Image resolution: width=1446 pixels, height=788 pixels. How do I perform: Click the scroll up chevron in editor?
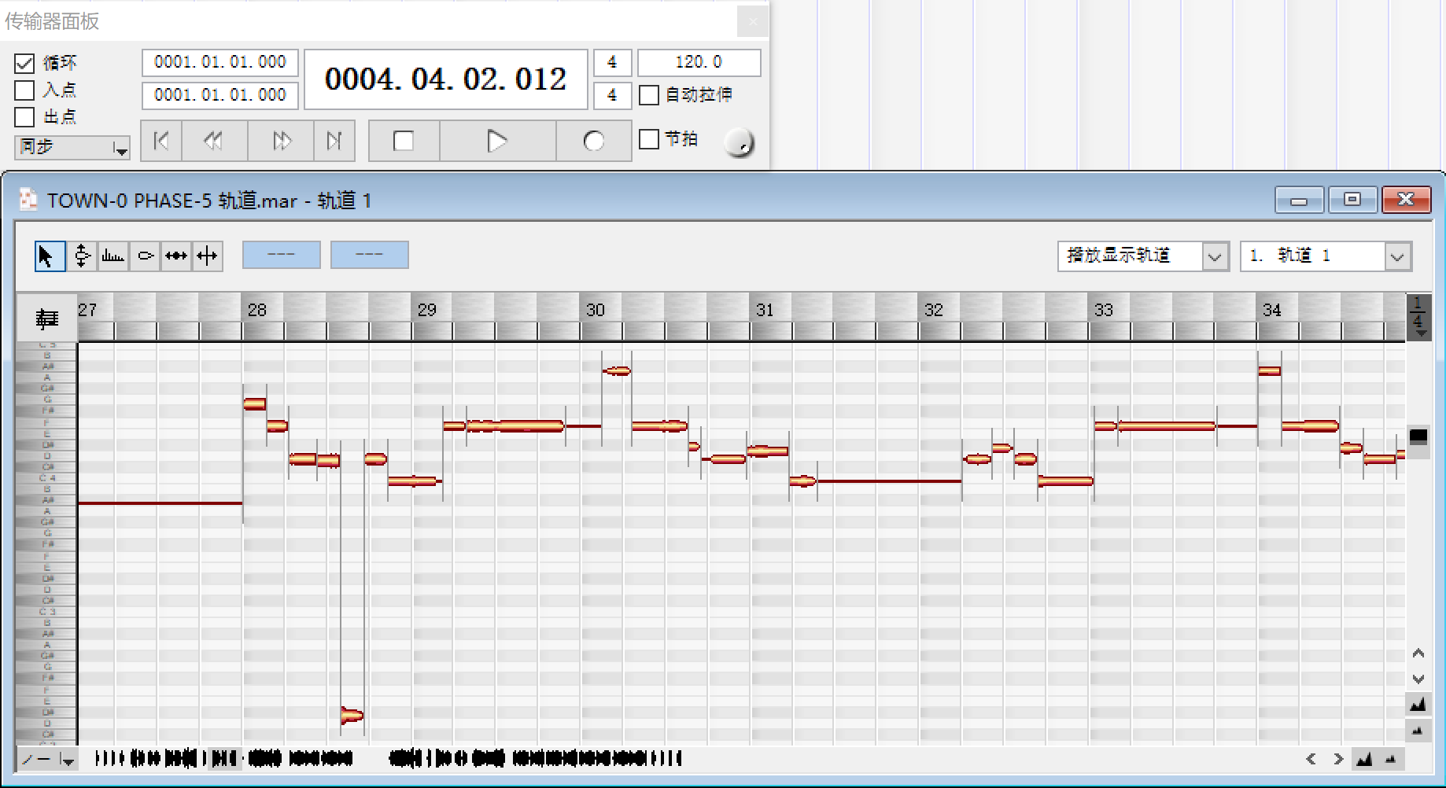[1418, 654]
